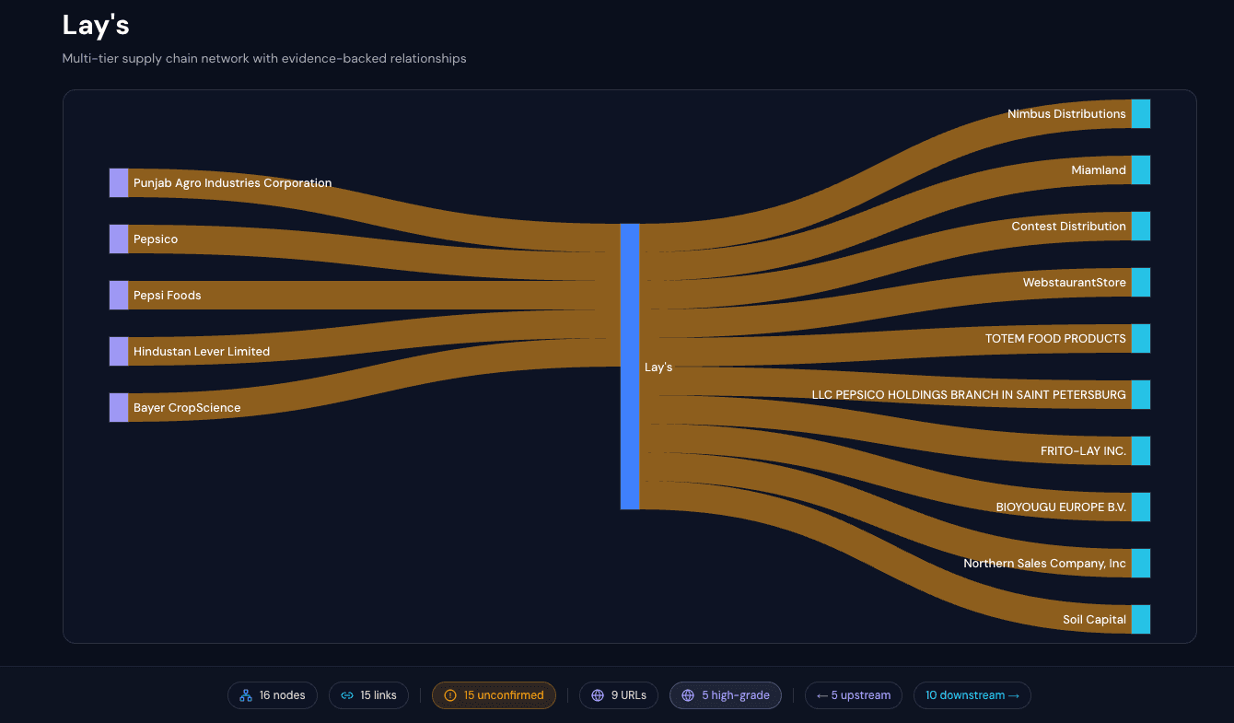Viewport: 1234px width, 723px height.
Task: Click the Soil Capital downstream node
Action: coord(1141,620)
